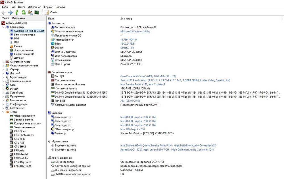Click the CPU SHA3 benchmark icon

tap(11, 147)
